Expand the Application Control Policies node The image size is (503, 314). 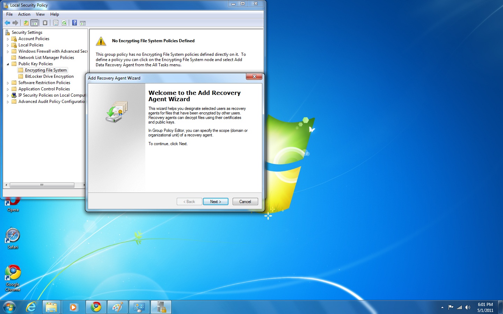click(8, 89)
